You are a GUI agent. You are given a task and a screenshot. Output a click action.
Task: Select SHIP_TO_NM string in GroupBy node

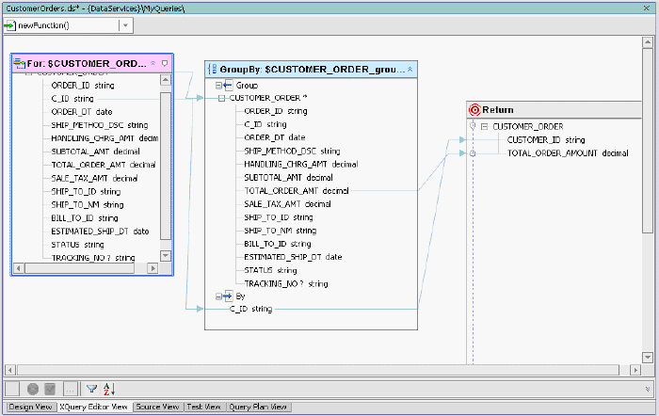[281, 231]
